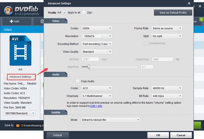Click the Default button

point(57,135)
